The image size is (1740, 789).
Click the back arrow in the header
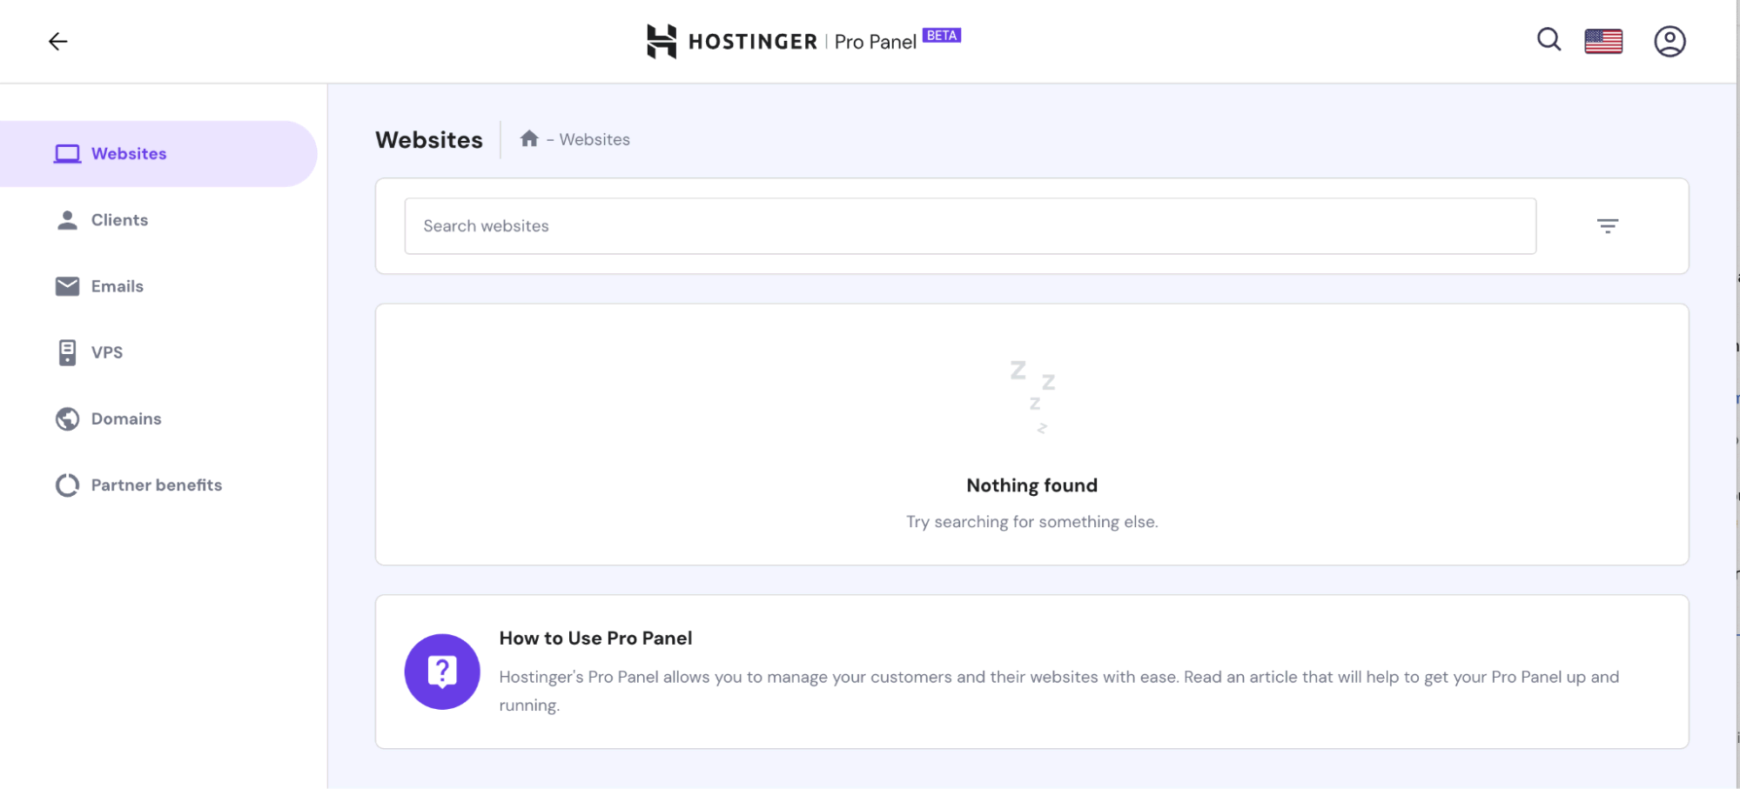coord(57,41)
